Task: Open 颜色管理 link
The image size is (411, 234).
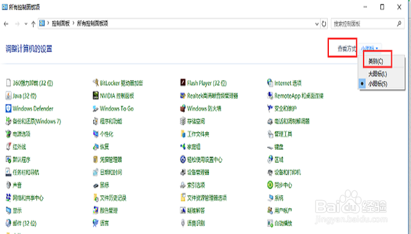Action: tap(109, 211)
